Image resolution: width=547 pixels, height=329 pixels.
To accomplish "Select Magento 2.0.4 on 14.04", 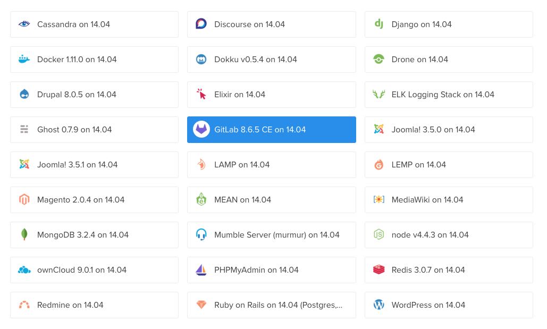I will (x=94, y=200).
